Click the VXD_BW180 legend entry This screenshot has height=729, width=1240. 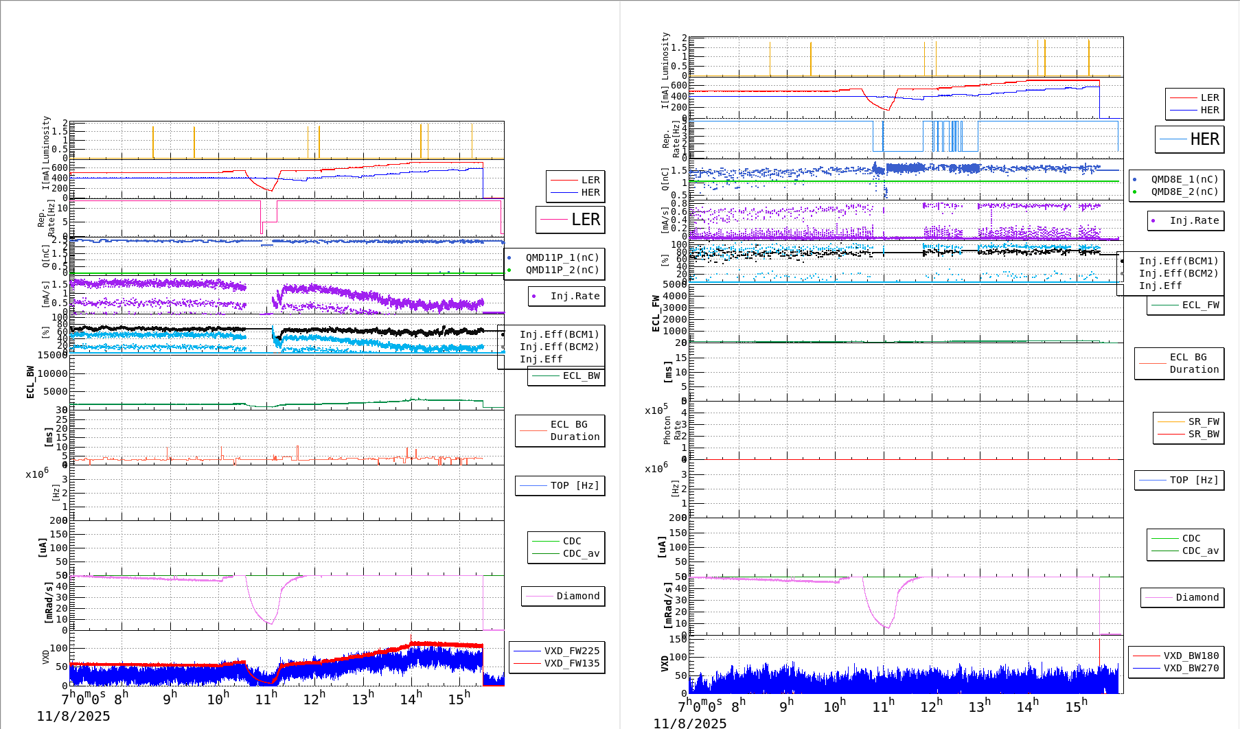tap(1191, 656)
